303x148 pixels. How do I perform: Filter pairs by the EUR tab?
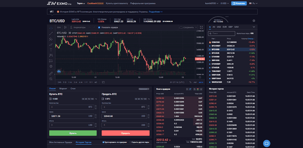point(225,27)
